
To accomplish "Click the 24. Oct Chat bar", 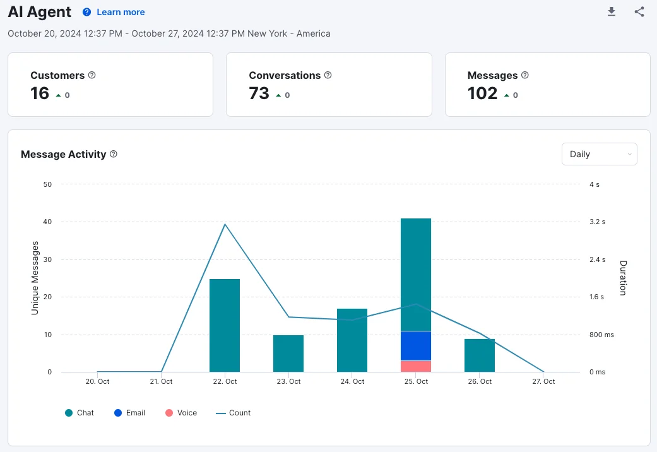I will coord(352,340).
